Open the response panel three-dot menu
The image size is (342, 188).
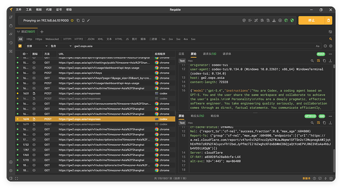pyautogui.click(x=331, y=116)
